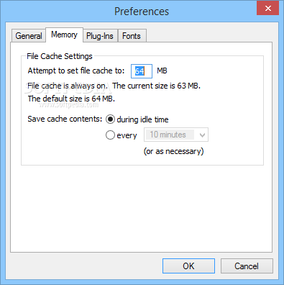Cancel the Preferences dialog
The width and height of the screenshot is (284, 285).
(247, 266)
